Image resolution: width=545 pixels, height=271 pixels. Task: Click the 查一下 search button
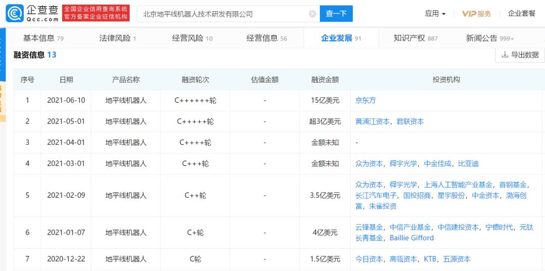click(x=336, y=14)
